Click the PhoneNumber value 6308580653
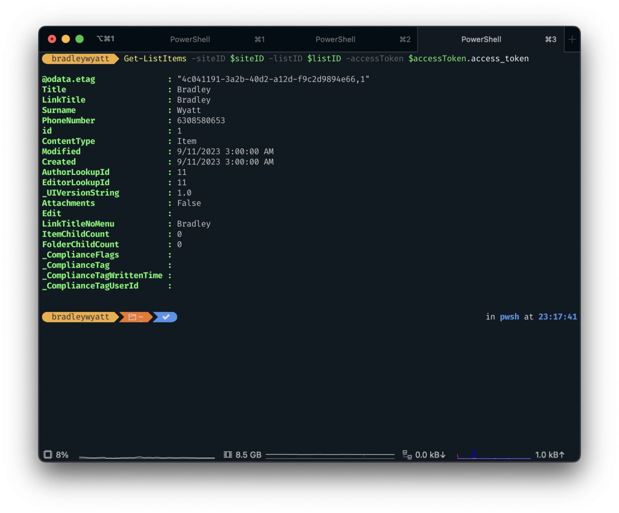Image resolution: width=619 pixels, height=513 pixels. point(201,120)
